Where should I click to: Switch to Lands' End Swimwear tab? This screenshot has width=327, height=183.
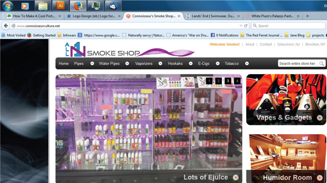(x=213, y=16)
